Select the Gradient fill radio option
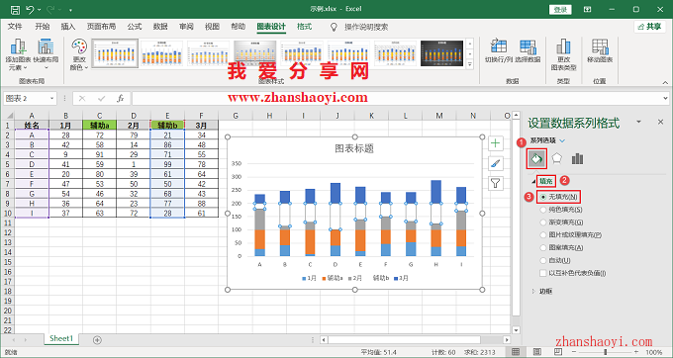Image resolution: width=673 pixels, height=358 pixels. click(x=543, y=223)
